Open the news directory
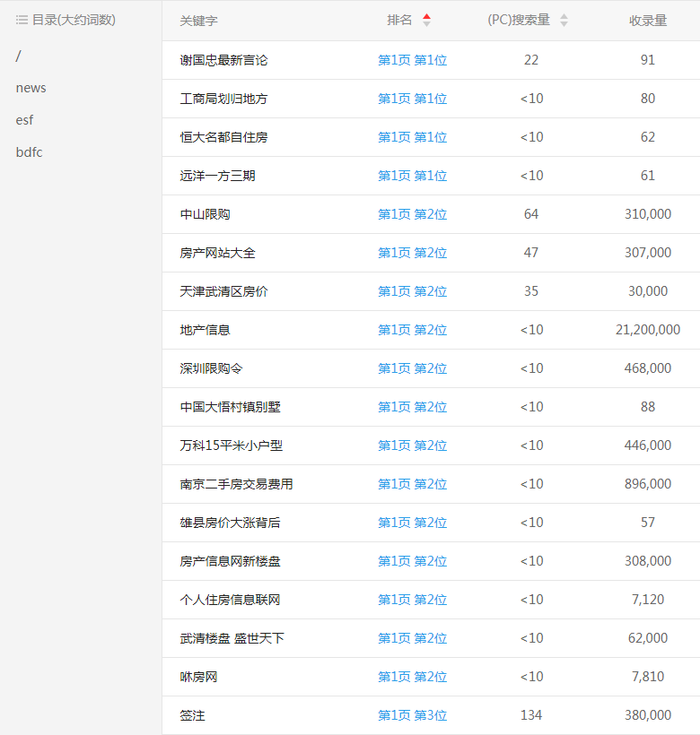The image size is (700, 735). pos(31,88)
